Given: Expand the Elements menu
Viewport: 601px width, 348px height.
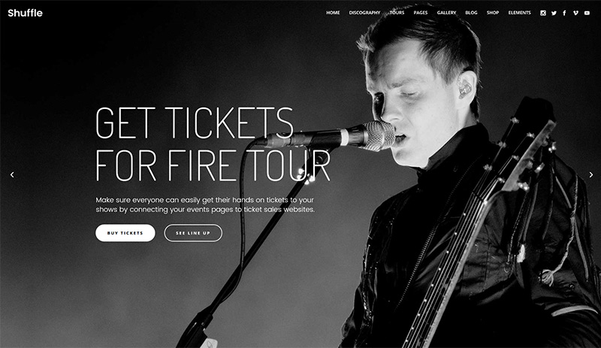Looking at the screenshot, I should pyautogui.click(x=519, y=13).
